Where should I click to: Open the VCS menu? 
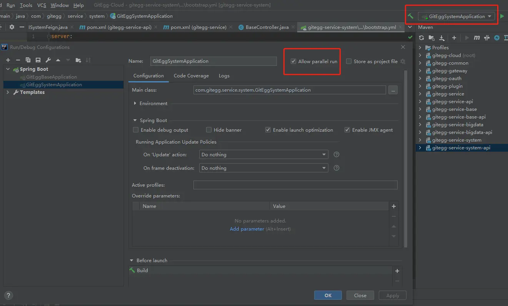(x=42, y=5)
